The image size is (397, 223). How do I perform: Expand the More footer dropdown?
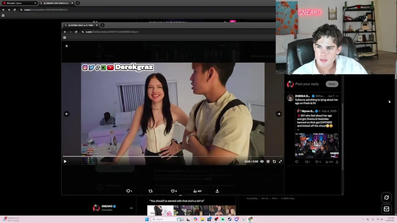click(x=275, y=198)
